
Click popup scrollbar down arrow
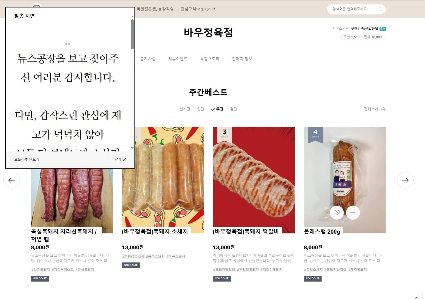[x=132, y=148]
